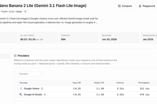Click the 66K context card
157x104 pixels.
click(x=79, y=38)
